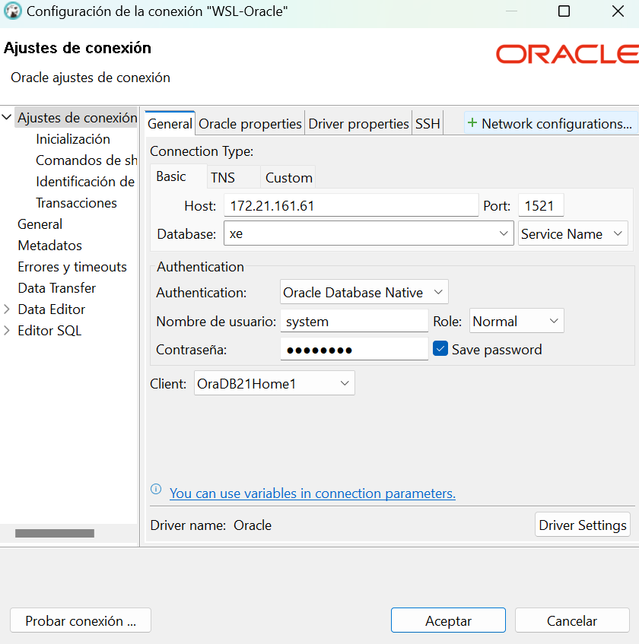
Task: Open the variables in connection parameters link
Action: [x=313, y=493]
